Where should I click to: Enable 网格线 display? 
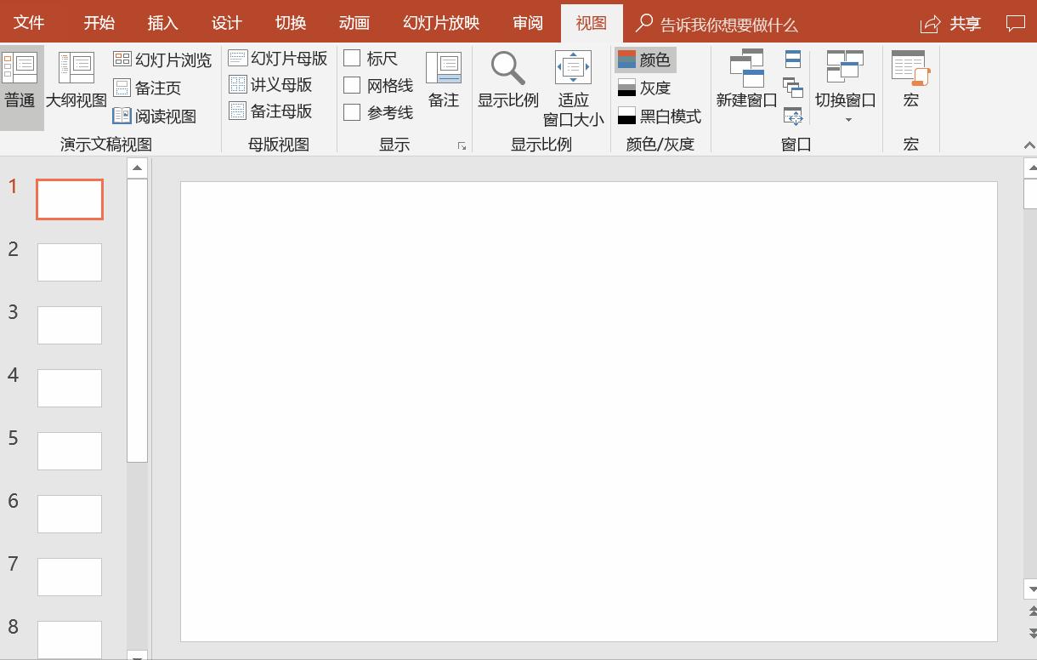(352, 85)
